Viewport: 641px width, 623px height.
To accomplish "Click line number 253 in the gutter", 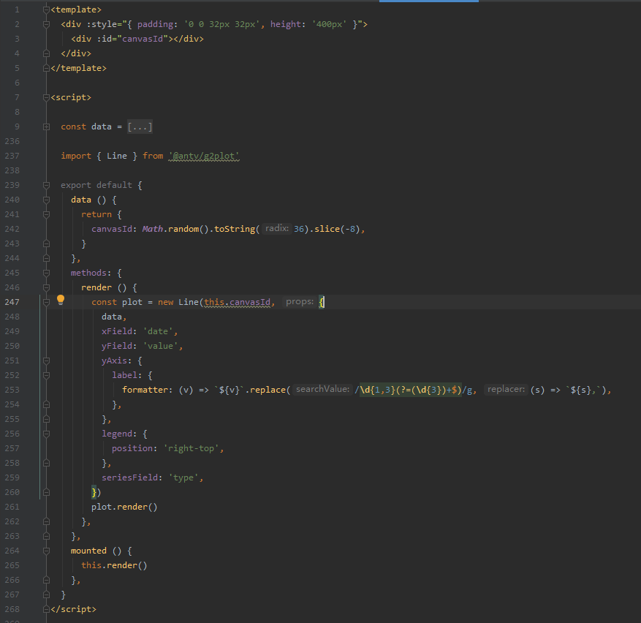I will click(x=13, y=390).
